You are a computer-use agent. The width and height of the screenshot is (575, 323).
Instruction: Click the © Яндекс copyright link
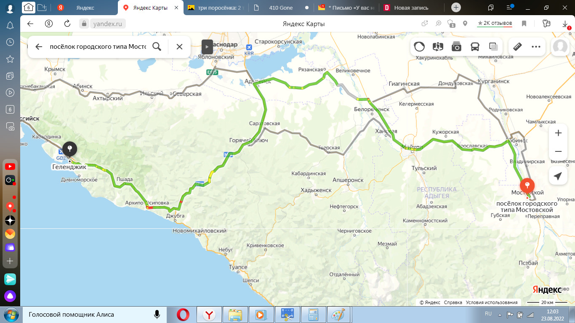tap(430, 302)
